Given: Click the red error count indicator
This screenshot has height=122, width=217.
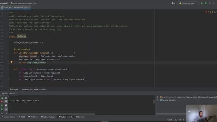Looking at the screenshot, I should pos(207,12).
